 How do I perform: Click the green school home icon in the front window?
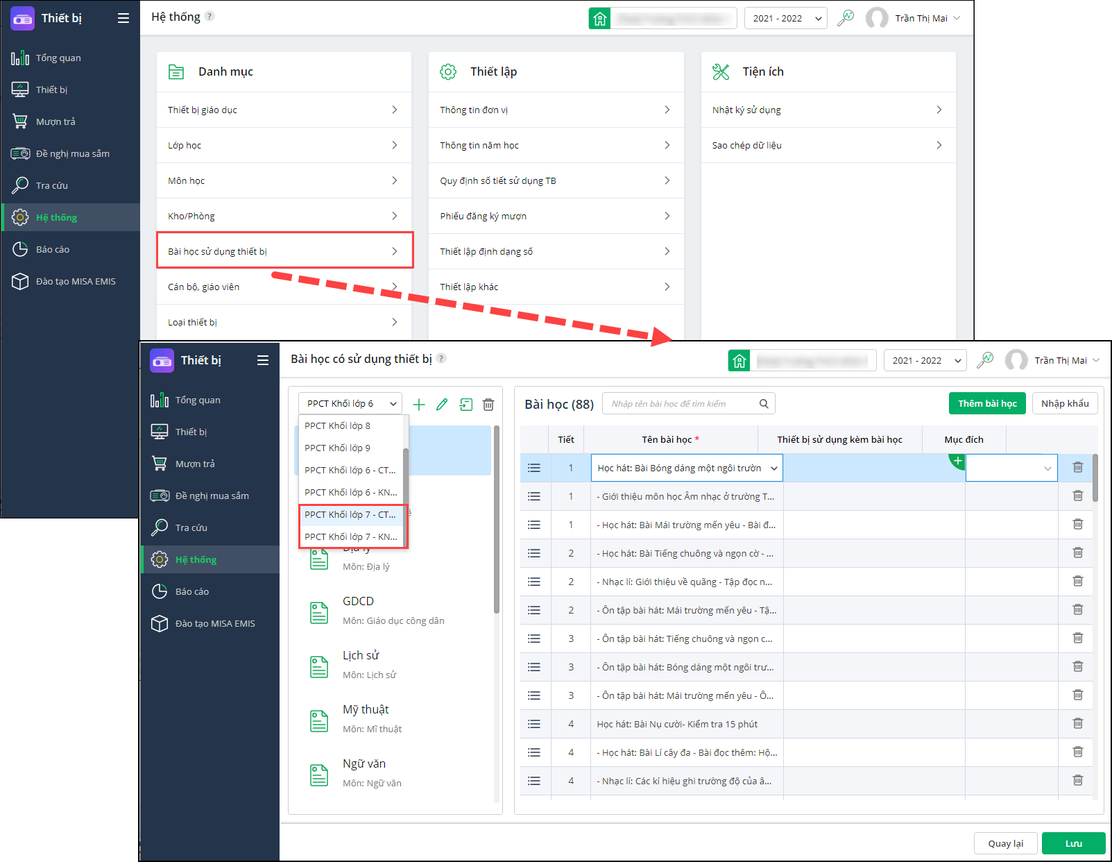[739, 360]
